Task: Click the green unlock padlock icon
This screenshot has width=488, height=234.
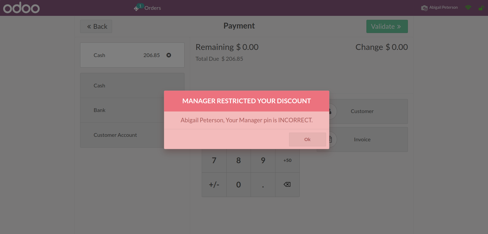Action: pyautogui.click(x=481, y=8)
